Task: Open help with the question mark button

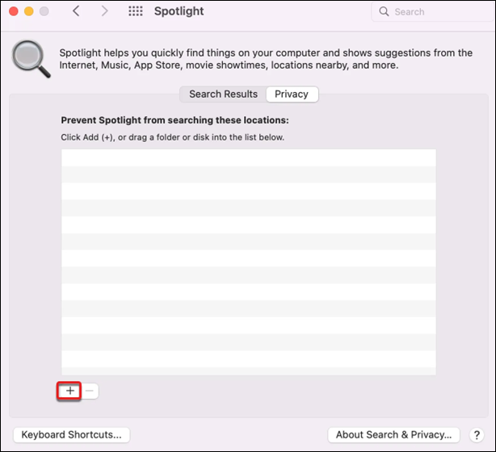Action: coord(477,435)
